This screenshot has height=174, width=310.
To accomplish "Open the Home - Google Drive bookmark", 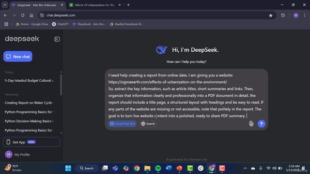I will coord(32,24).
